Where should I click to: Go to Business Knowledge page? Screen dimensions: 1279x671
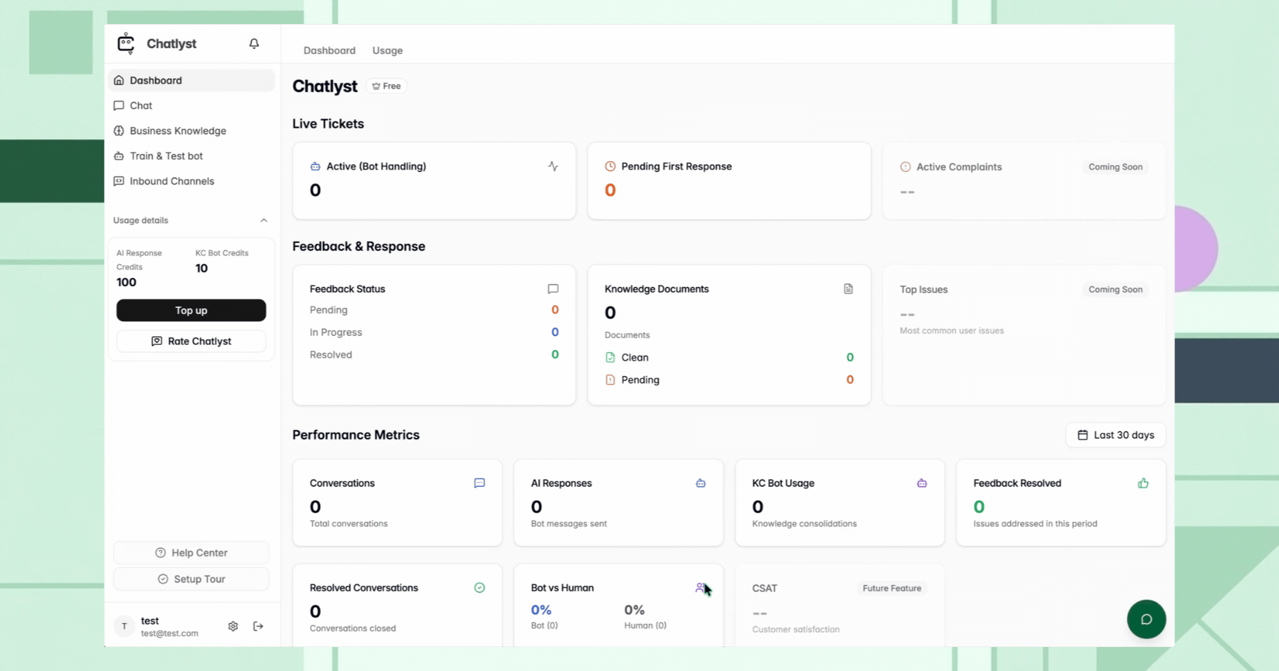(191, 131)
